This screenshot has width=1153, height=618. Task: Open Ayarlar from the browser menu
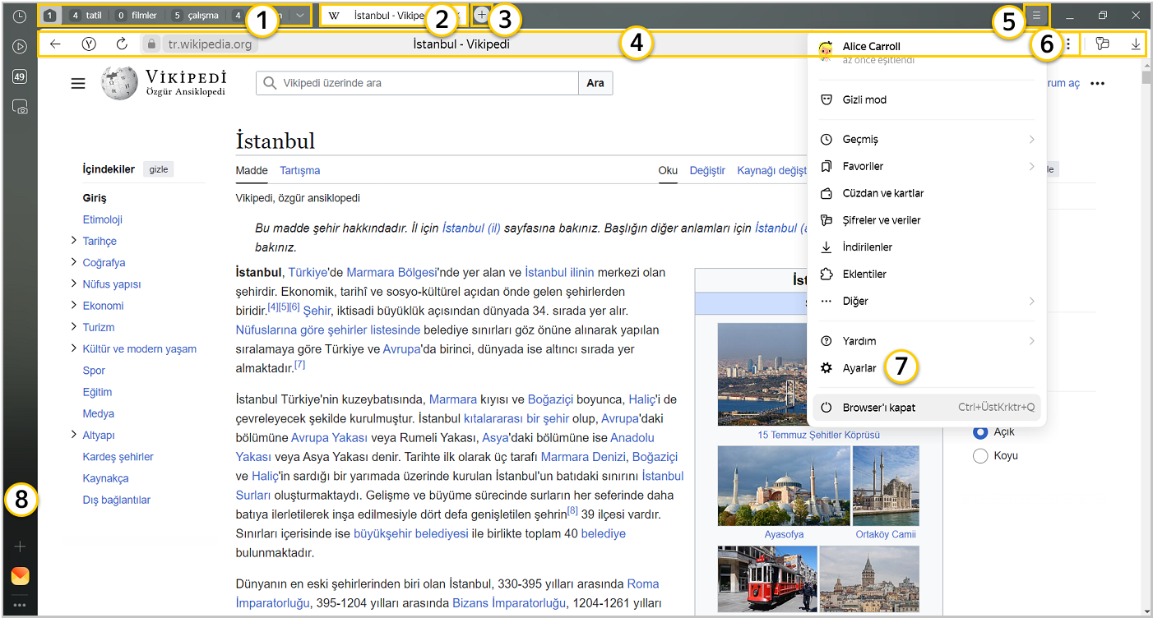[859, 368]
